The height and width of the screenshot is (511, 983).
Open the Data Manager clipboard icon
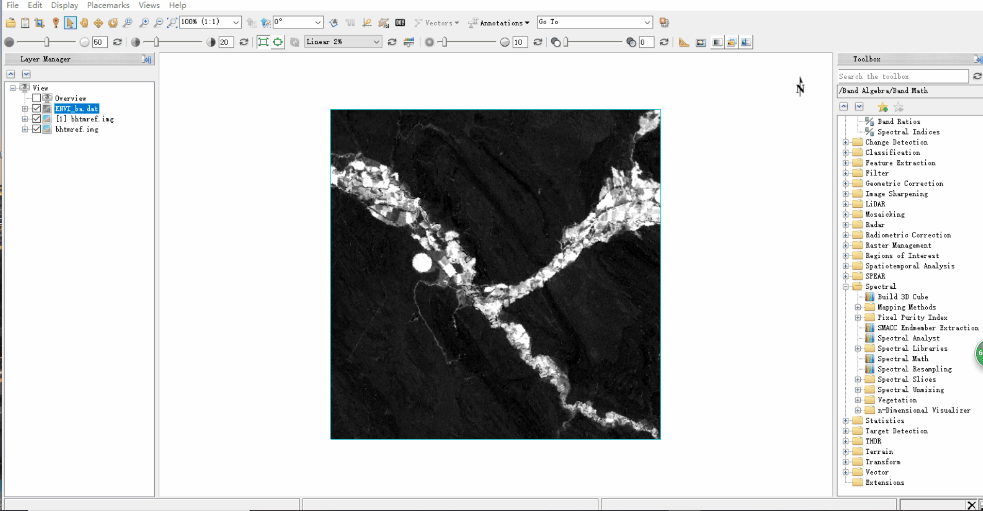(25, 23)
